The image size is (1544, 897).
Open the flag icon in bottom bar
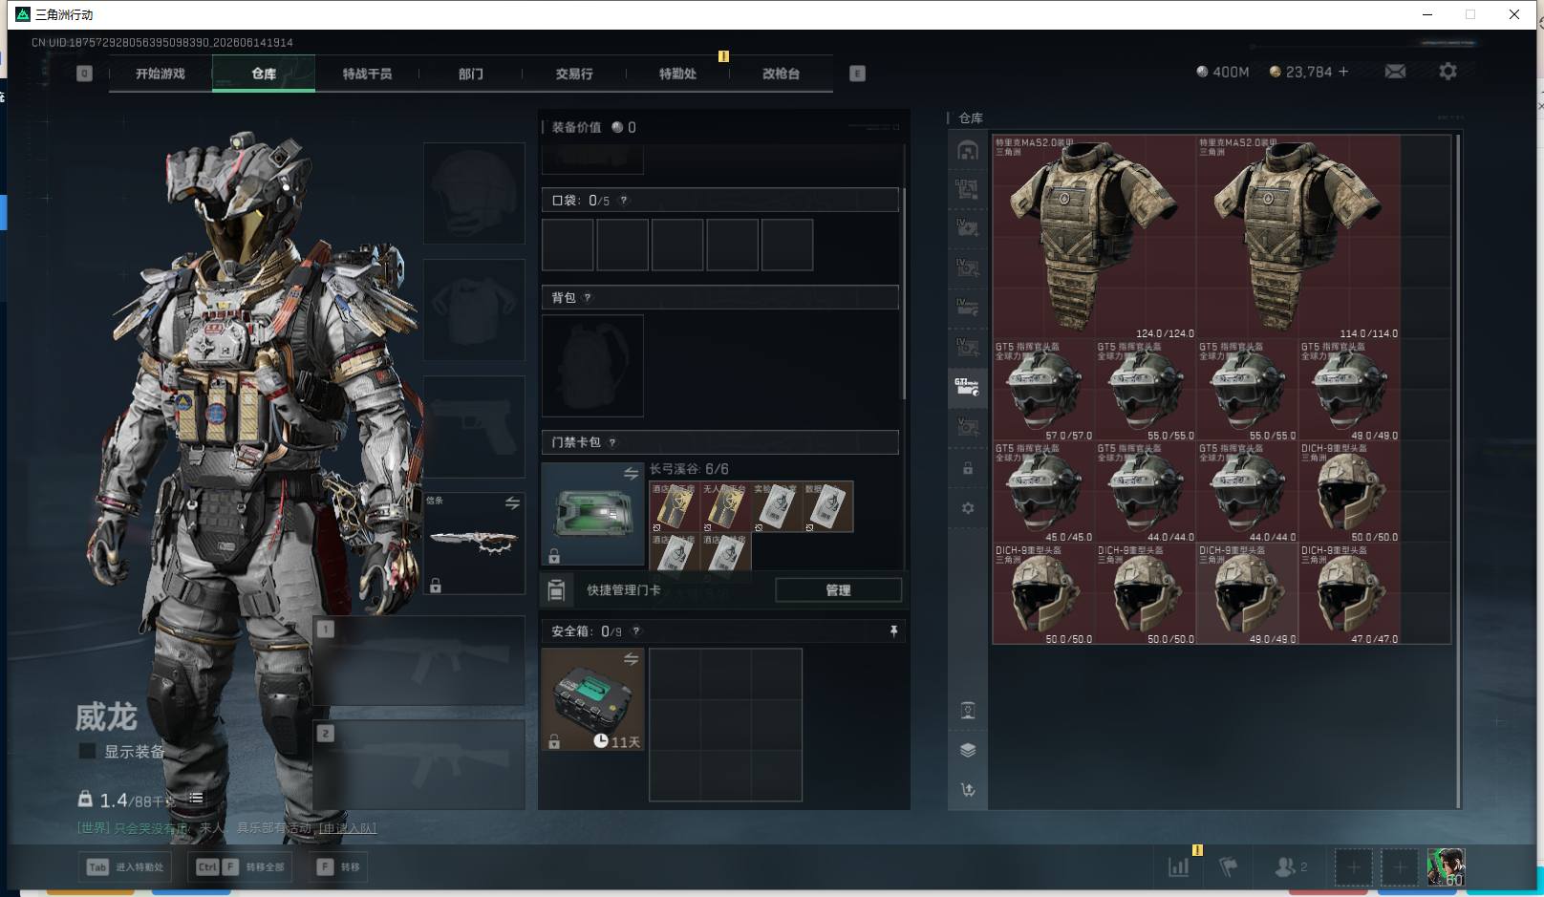[1229, 866]
